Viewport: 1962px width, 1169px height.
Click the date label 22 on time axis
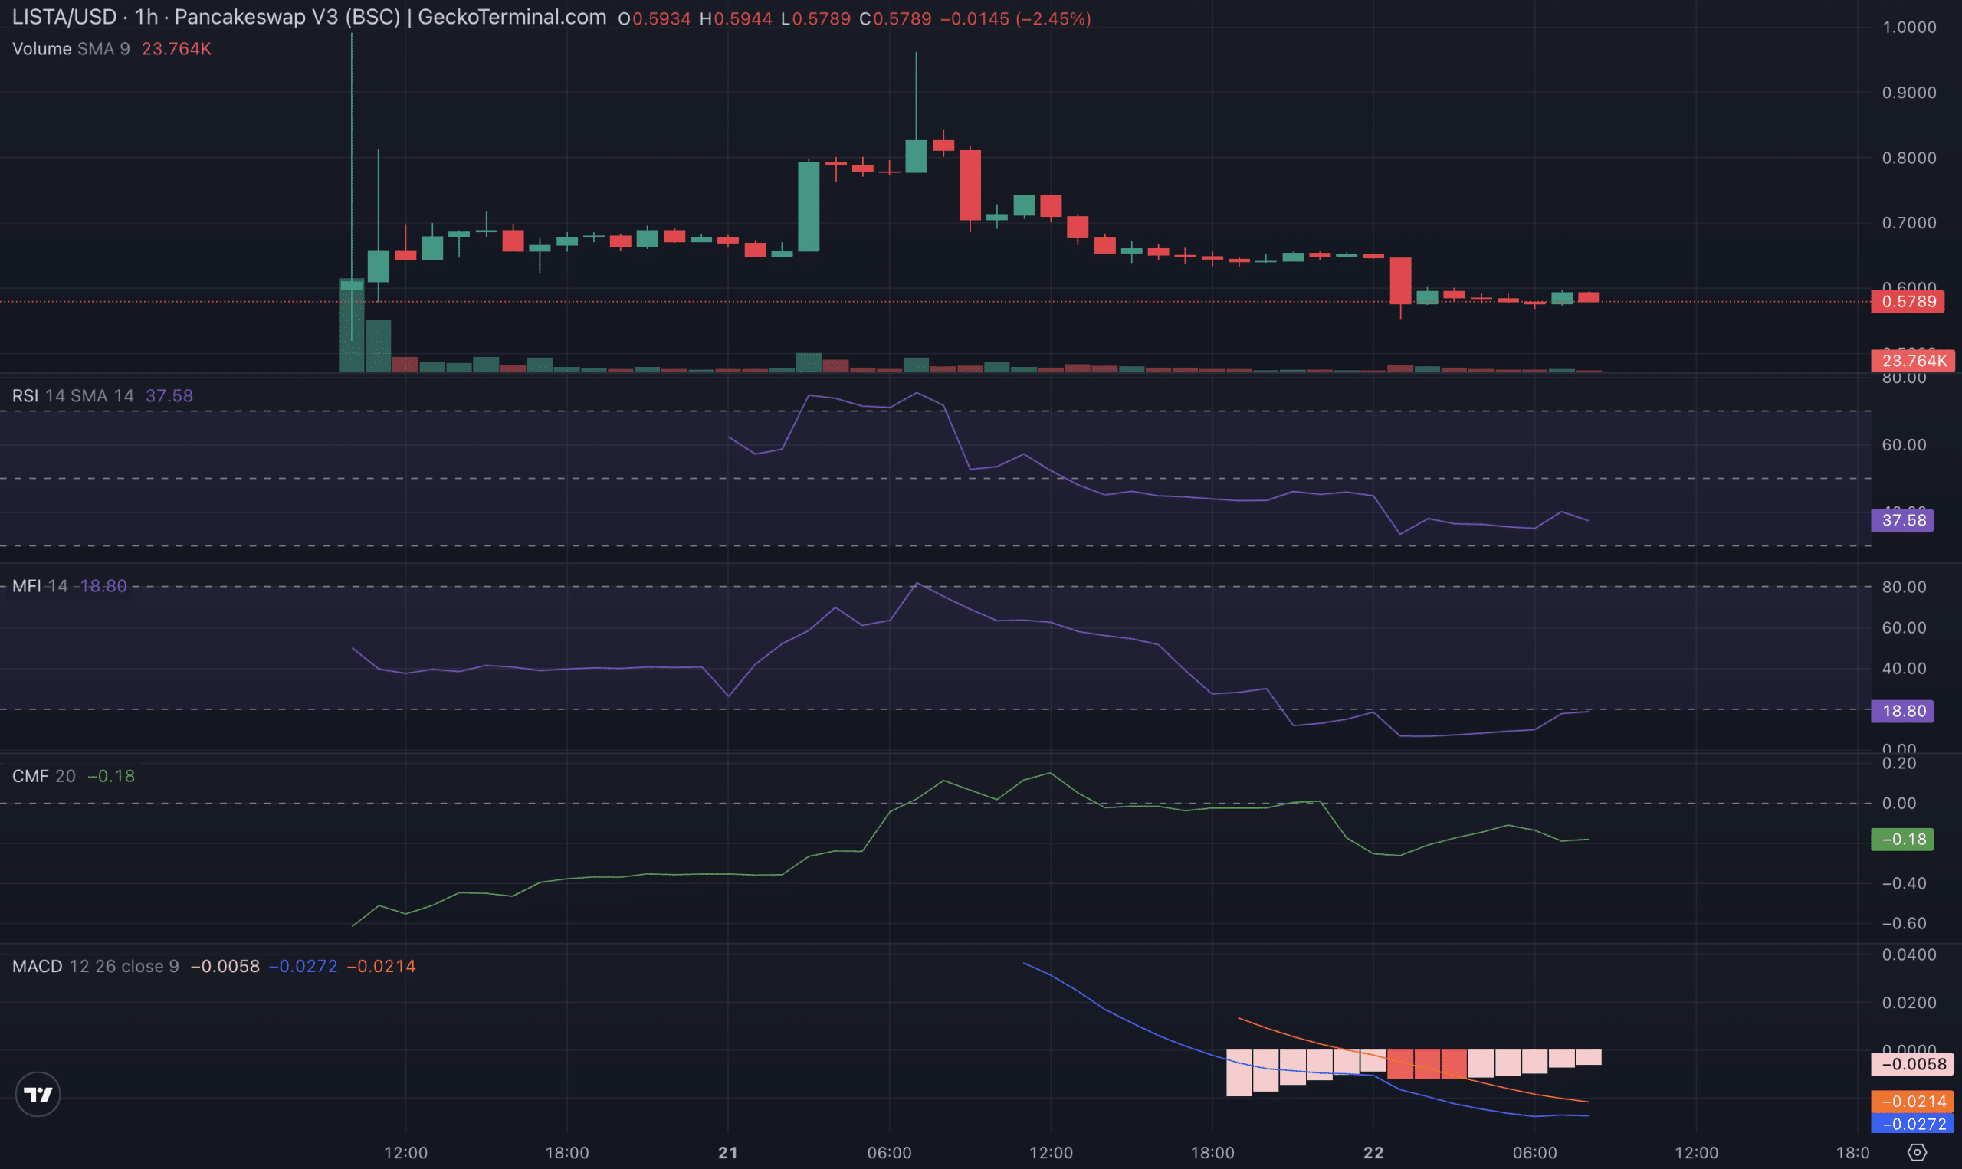click(1373, 1153)
